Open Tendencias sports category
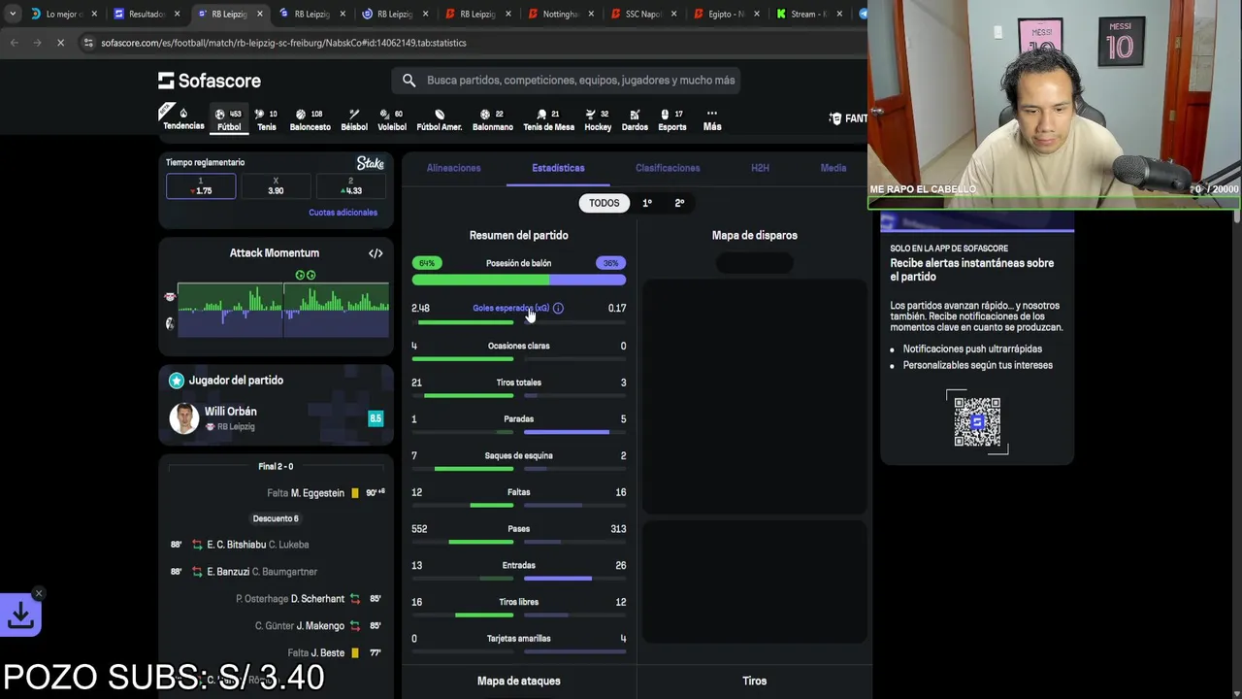Screen dimensions: 1242x699 183,117
